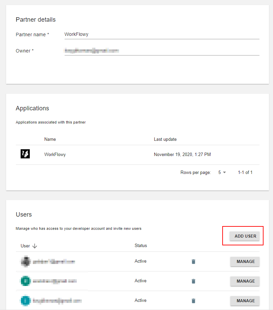Focus the Partner name field containing WorkFlowy

pyautogui.click(x=162, y=35)
